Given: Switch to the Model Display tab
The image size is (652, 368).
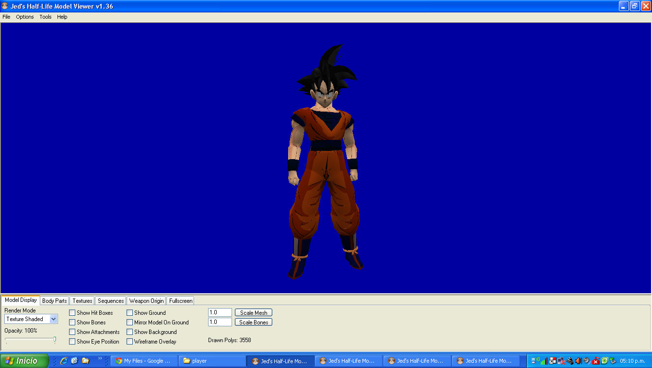Looking at the screenshot, I should click(21, 300).
